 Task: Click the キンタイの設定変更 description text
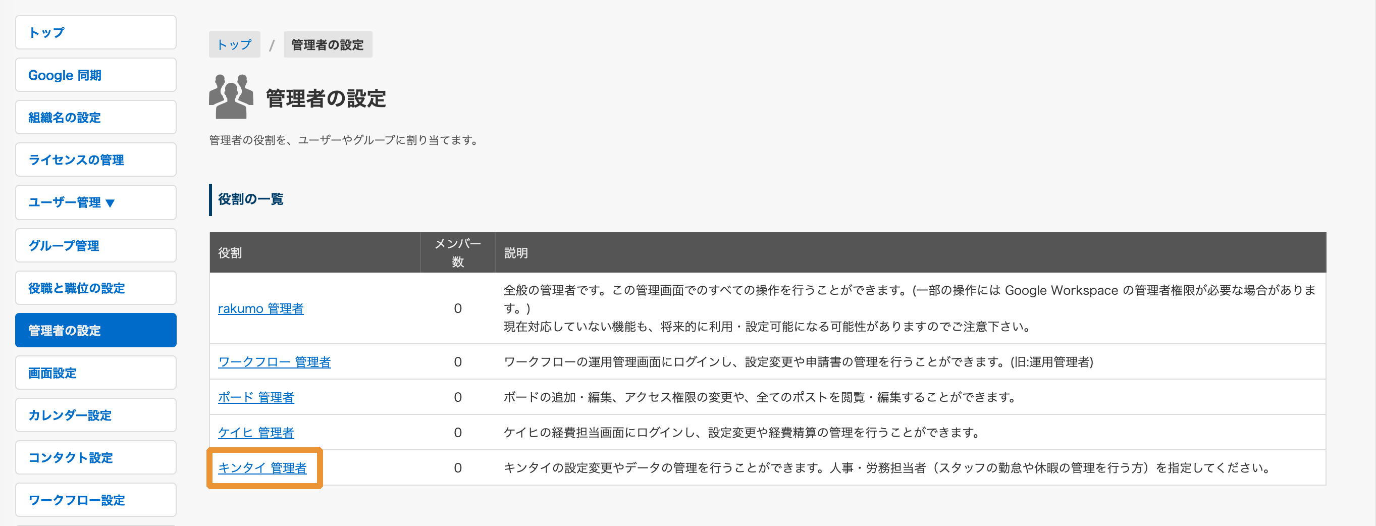[x=887, y=468]
